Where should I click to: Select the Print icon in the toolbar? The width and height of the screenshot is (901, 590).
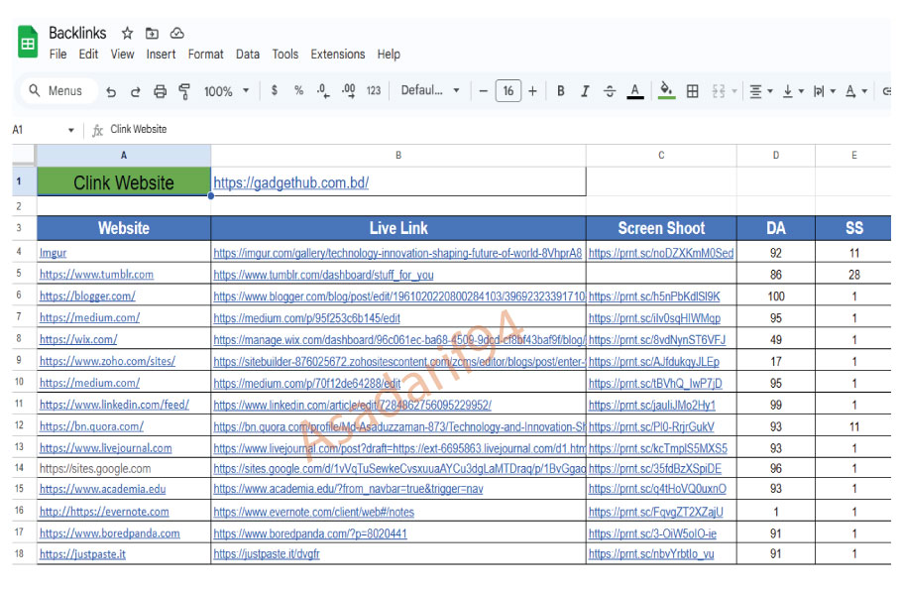160,89
